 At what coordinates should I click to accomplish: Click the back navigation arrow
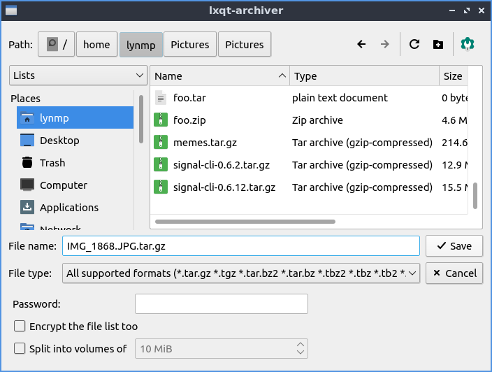pyautogui.click(x=361, y=44)
